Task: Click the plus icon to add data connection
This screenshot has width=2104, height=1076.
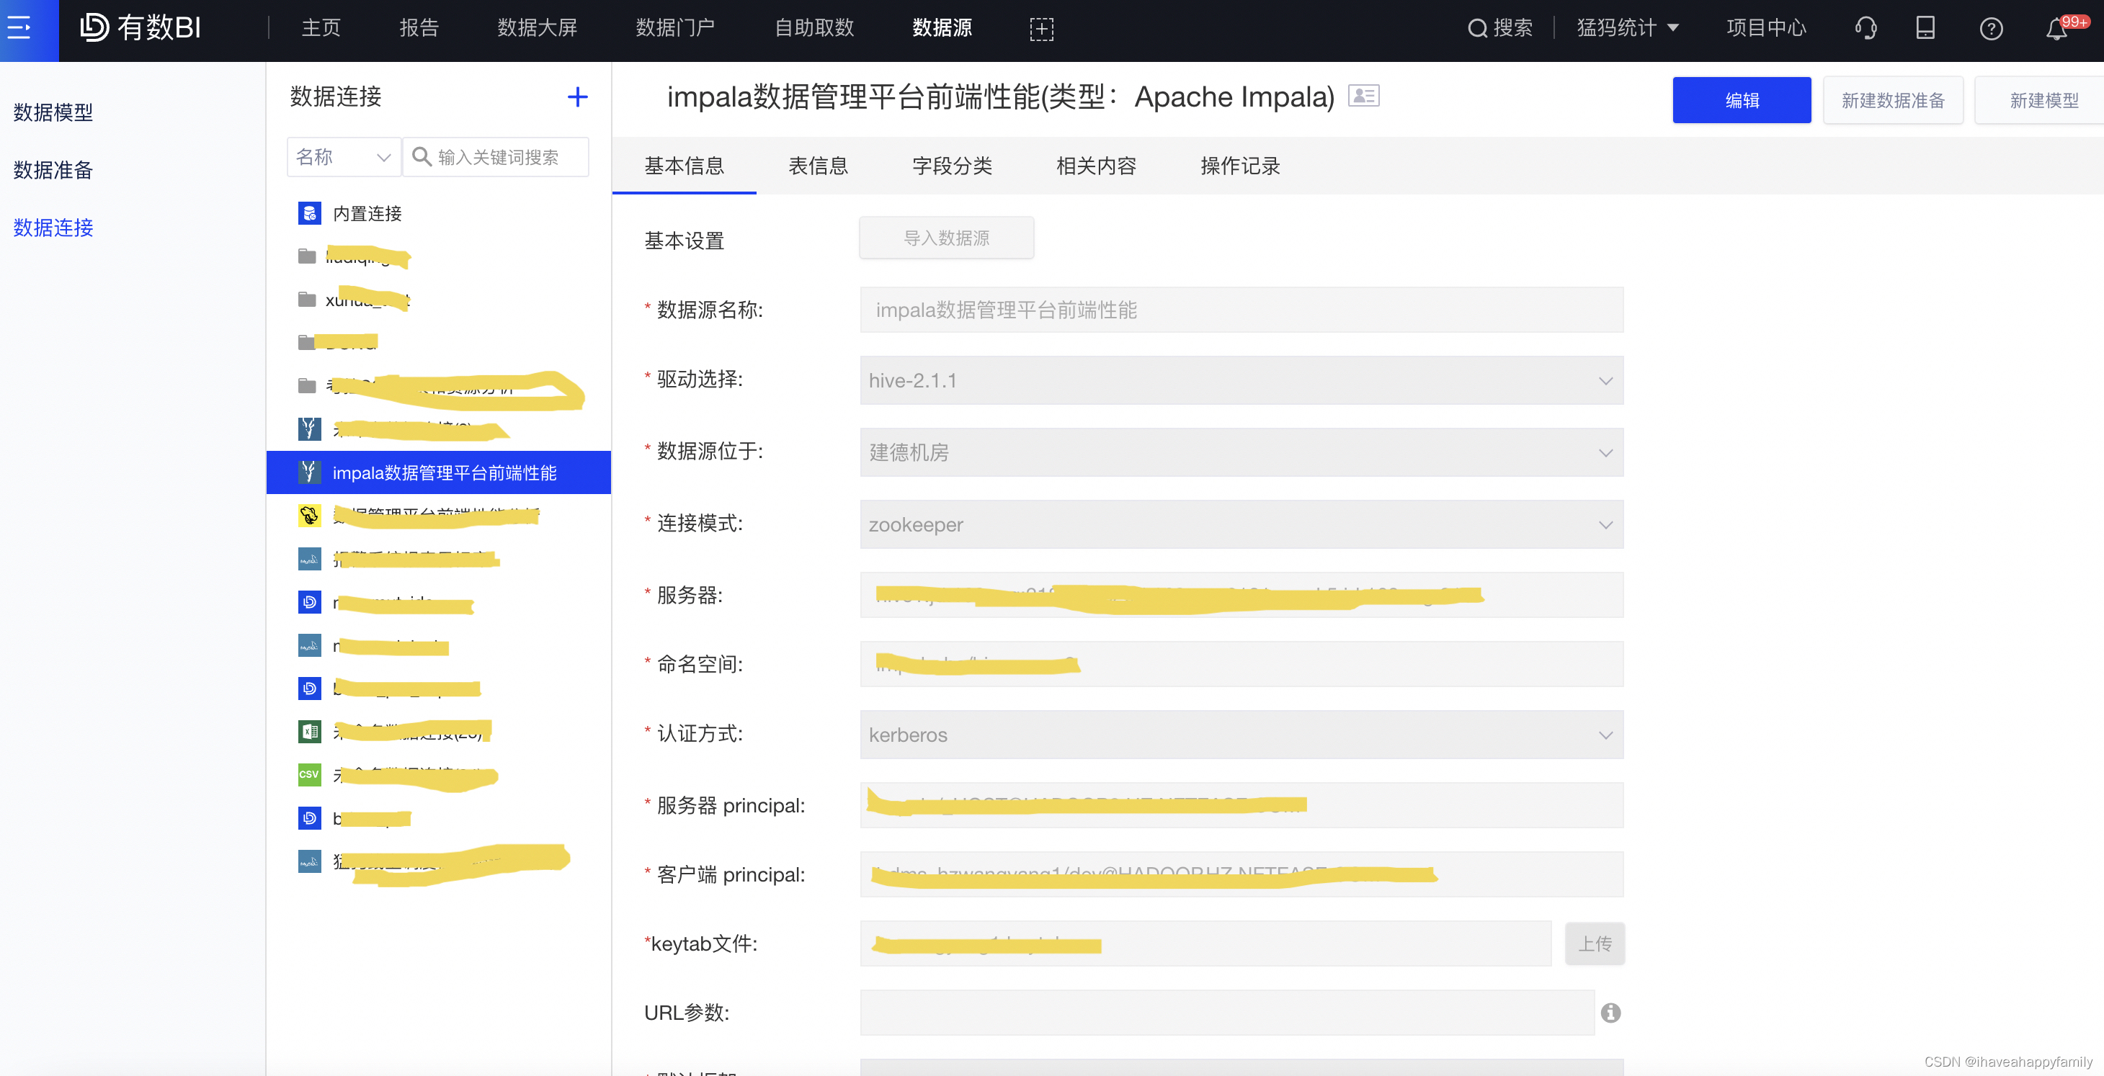Action: [x=577, y=97]
